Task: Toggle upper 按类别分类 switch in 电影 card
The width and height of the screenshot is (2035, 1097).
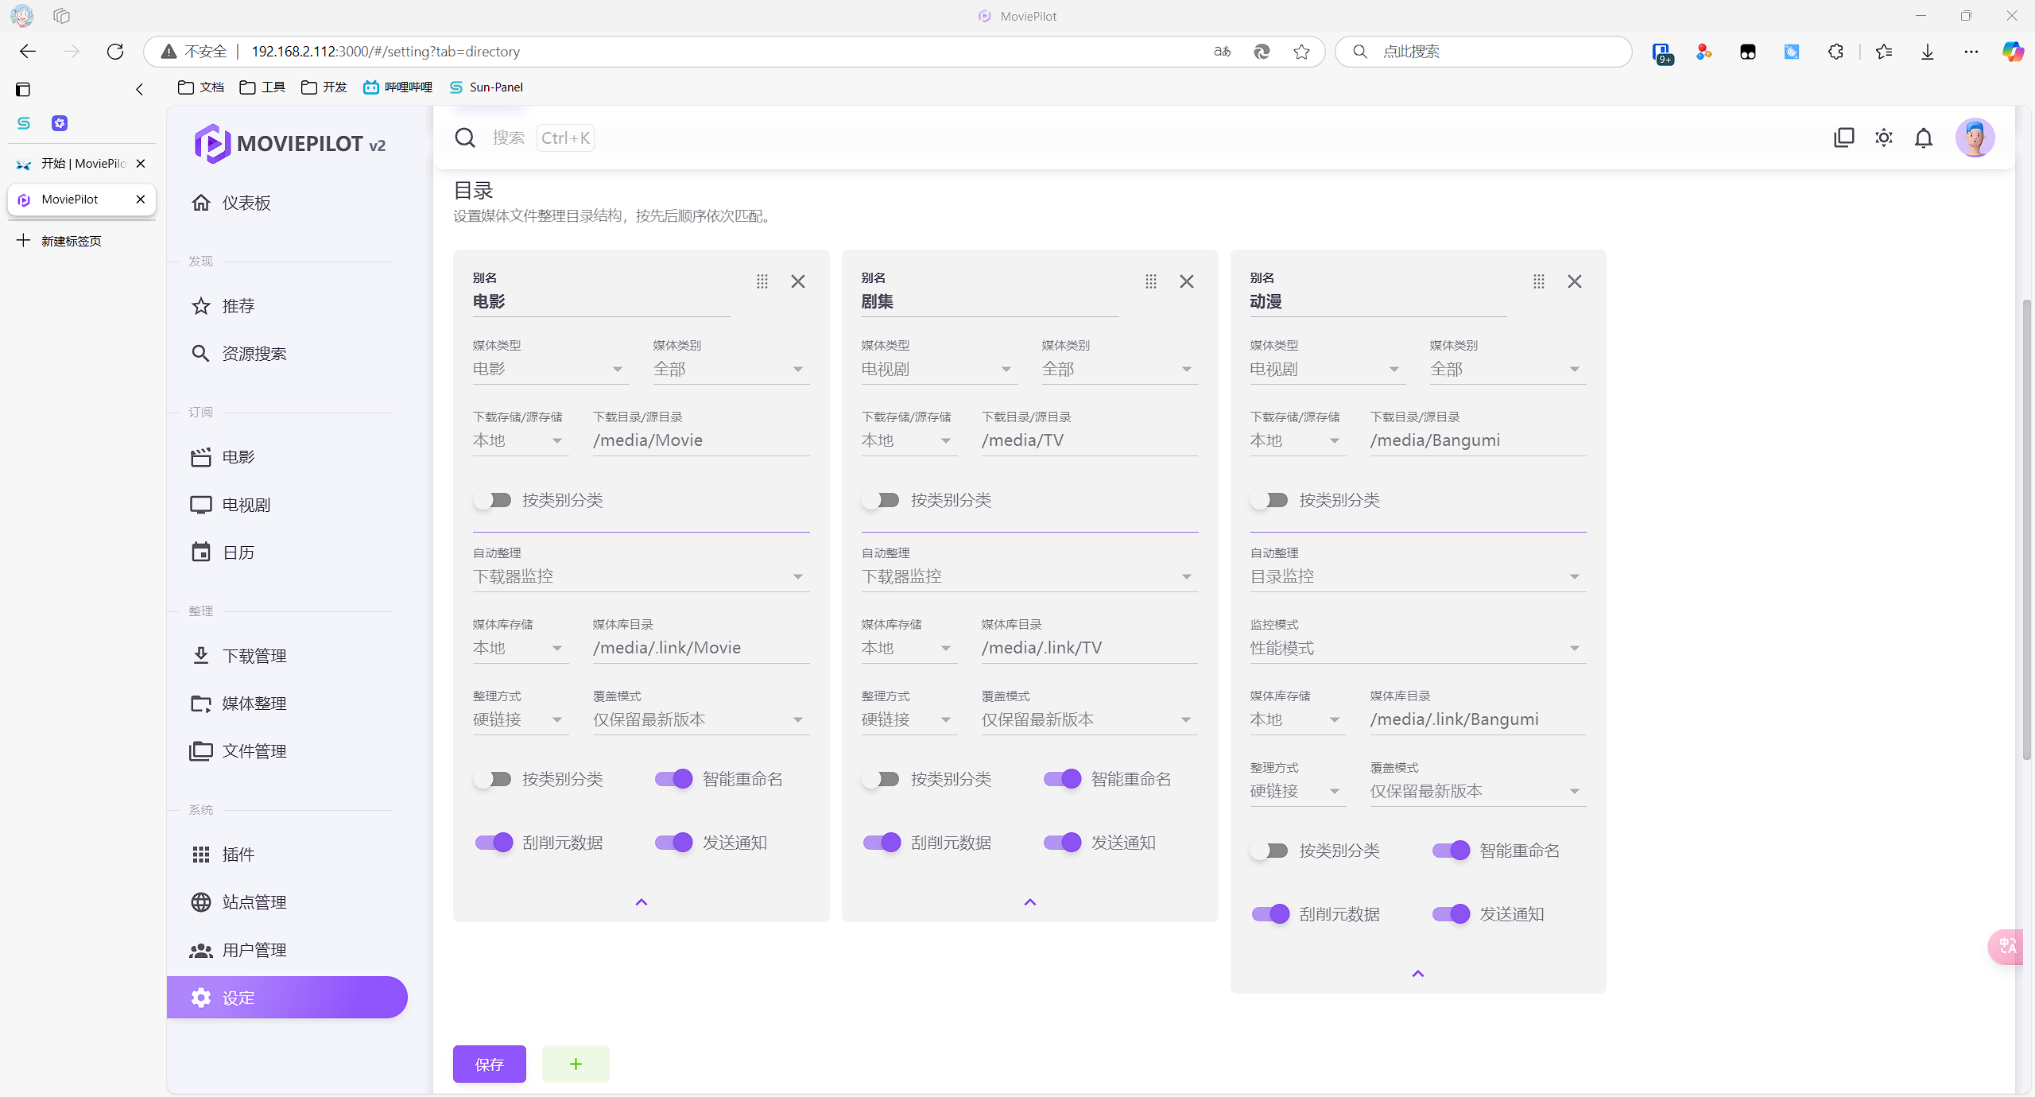Action: coord(492,500)
